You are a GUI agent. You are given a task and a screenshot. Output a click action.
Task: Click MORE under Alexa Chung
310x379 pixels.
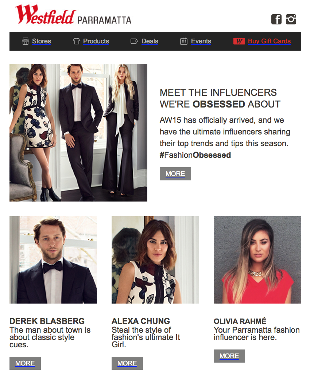click(x=127, y=363)
